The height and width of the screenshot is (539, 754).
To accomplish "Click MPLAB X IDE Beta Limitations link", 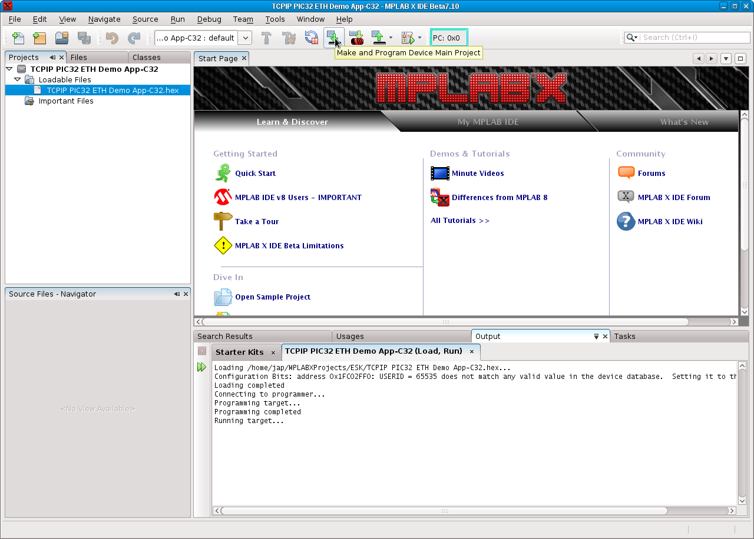I will tap(289, 245).
